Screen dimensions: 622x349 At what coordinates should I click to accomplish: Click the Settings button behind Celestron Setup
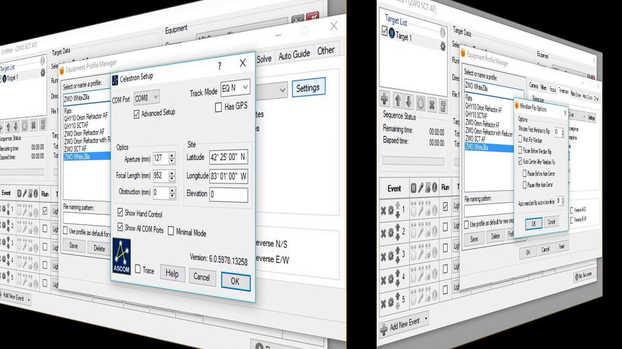pos(308,88)
